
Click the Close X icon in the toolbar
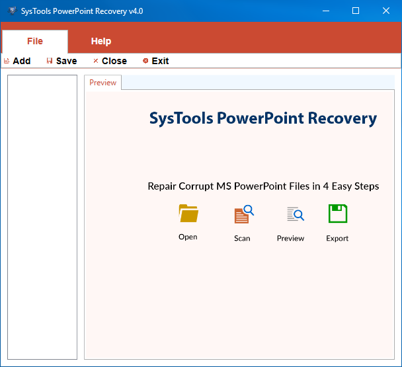96,61
